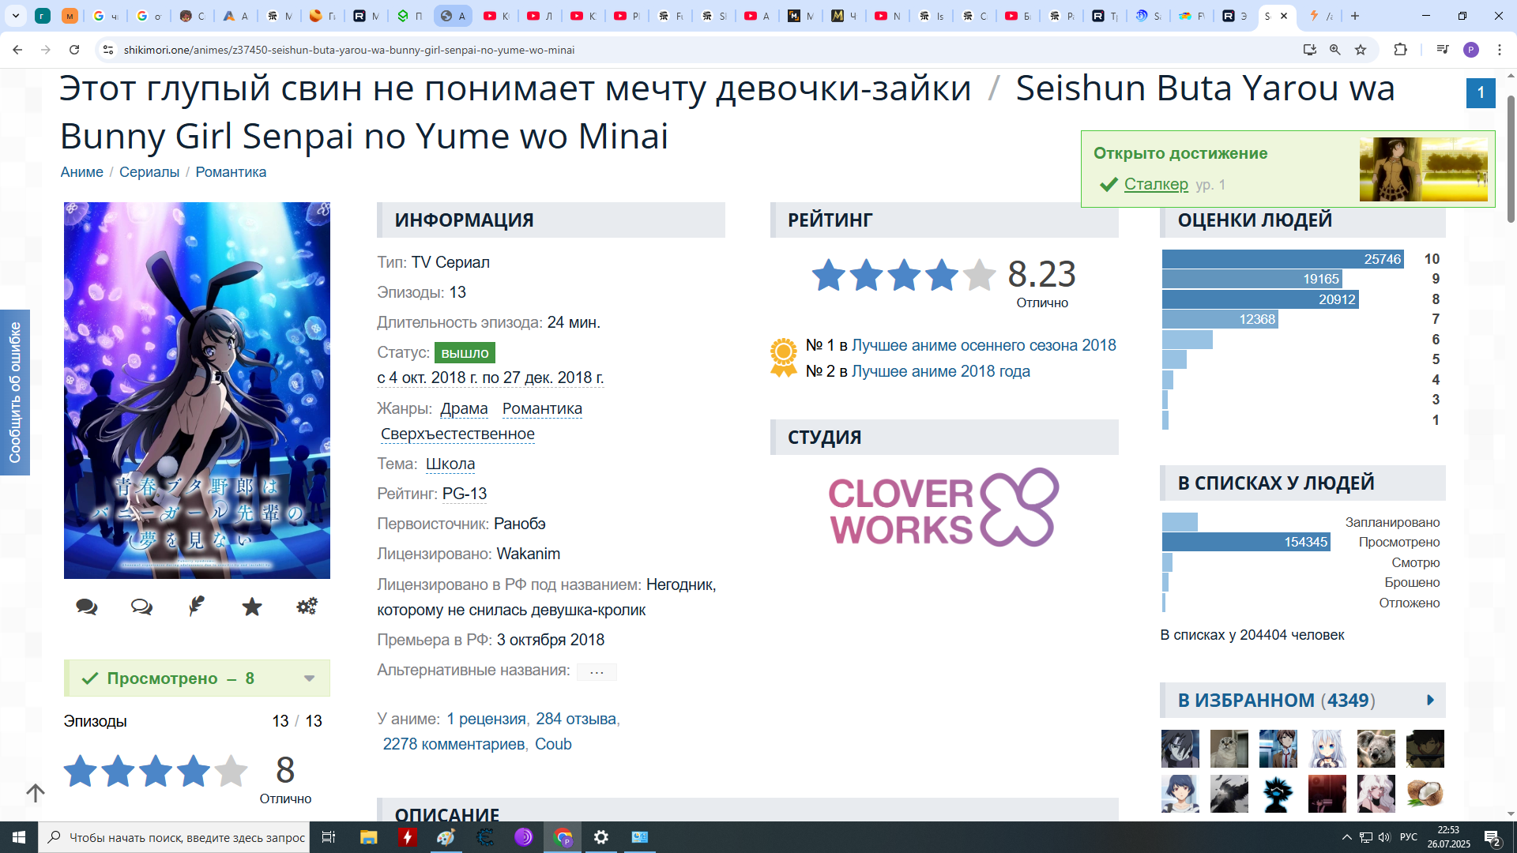Click the scroll-to-top arrow icon

[36, 792]
